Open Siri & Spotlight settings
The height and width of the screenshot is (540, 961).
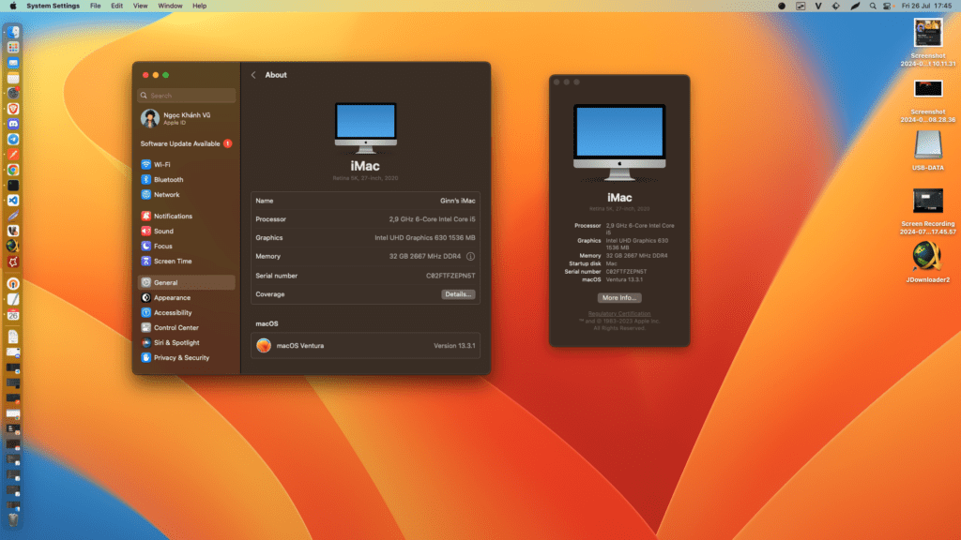click(187, 343)
